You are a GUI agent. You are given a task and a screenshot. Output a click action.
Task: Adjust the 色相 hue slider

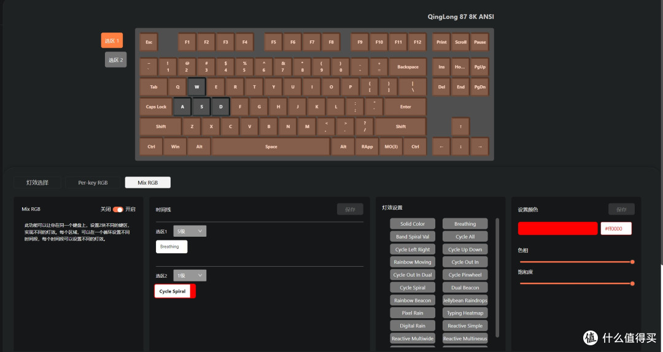click(576, 262)
